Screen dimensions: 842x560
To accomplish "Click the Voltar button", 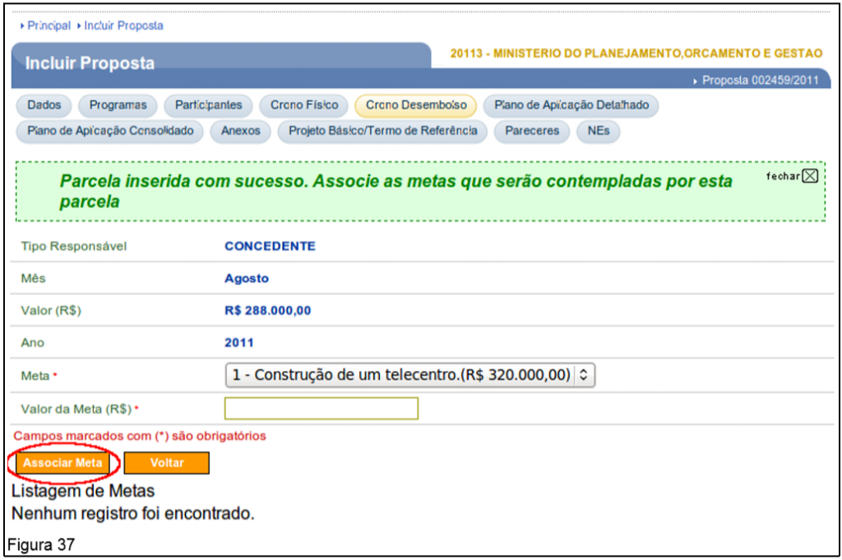I will [167, 463].
